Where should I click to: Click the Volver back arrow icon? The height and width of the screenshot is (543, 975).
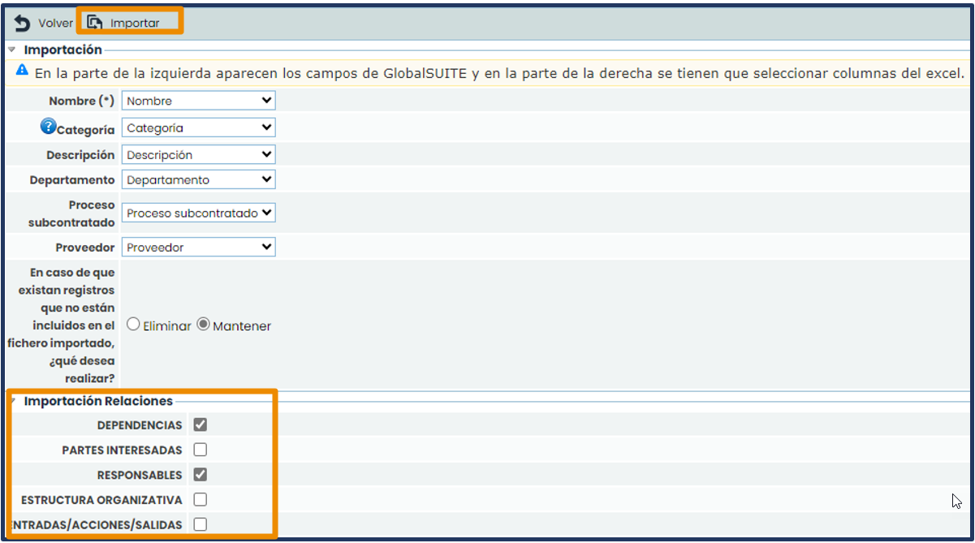[22, 23]
